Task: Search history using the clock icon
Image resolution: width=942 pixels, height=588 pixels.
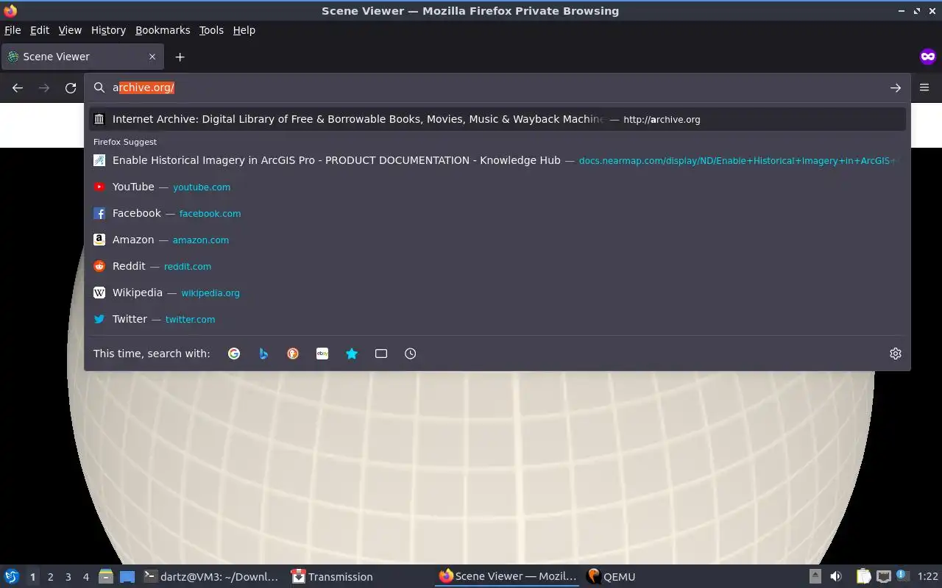Action: (x=411, y=354)
